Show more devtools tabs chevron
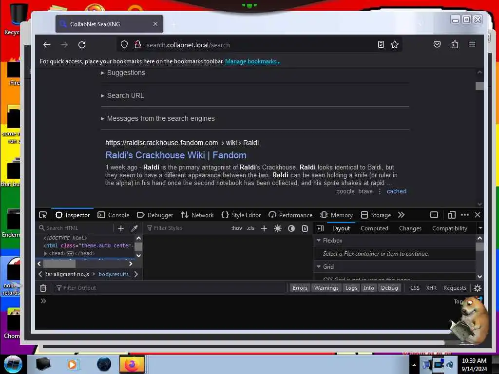Viewport: 499px width, 374px height. click(x=402, y=215)
